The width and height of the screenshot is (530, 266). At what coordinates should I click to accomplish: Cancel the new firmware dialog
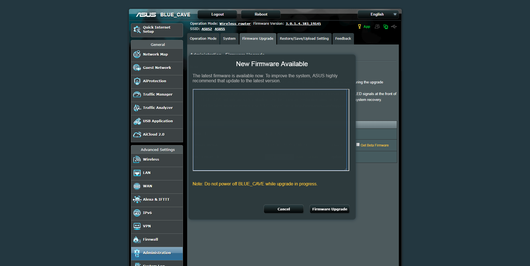point(284,209)
